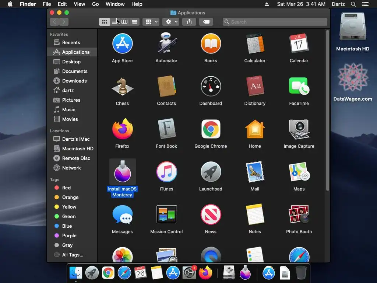This screenshot has width=377, height=283.
Task: Select the Home app icon
Action: (x=255, y=129)
